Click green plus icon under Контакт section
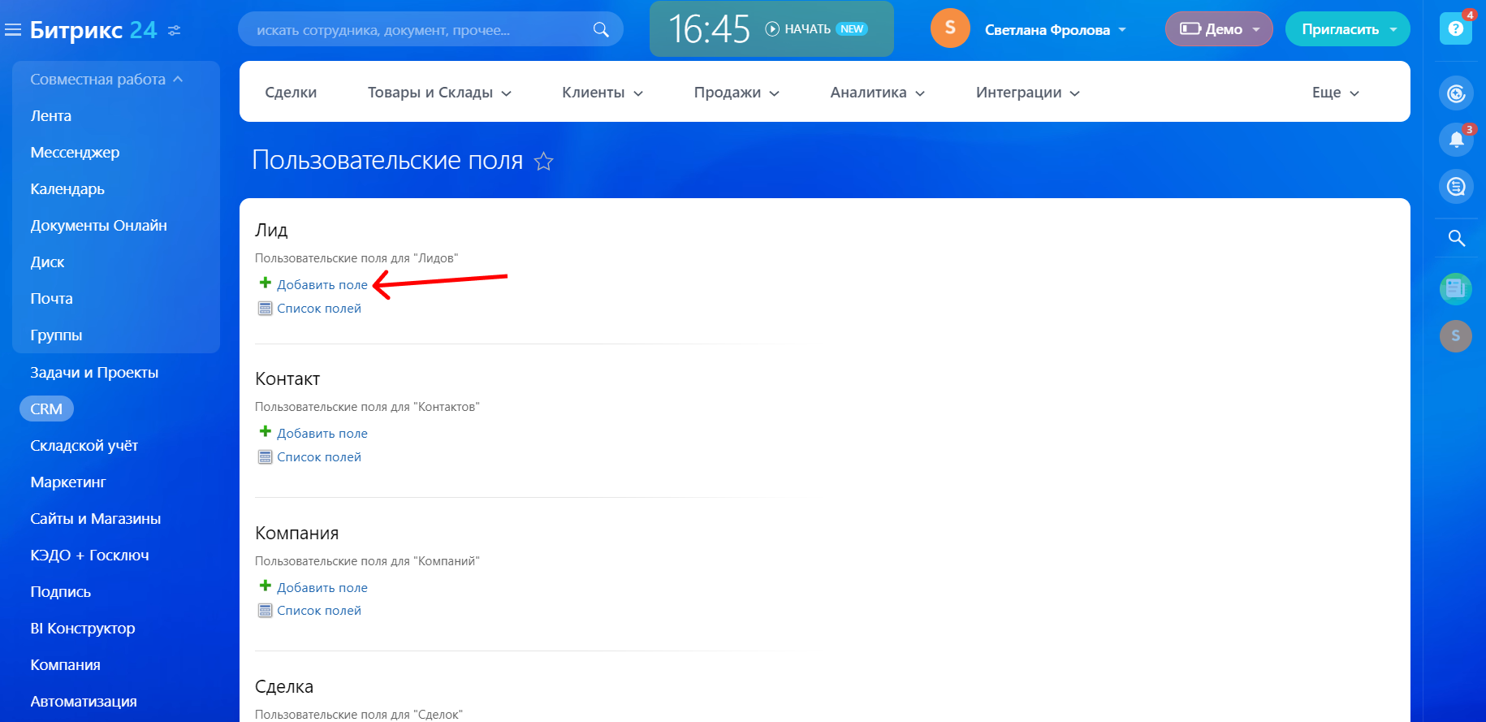This screenshot has width=1486, height=722. (x=265, y=431)
